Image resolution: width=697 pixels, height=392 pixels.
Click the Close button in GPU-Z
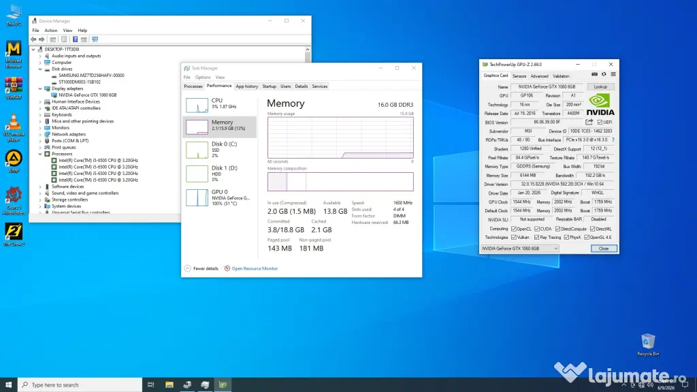click(604, 248)
